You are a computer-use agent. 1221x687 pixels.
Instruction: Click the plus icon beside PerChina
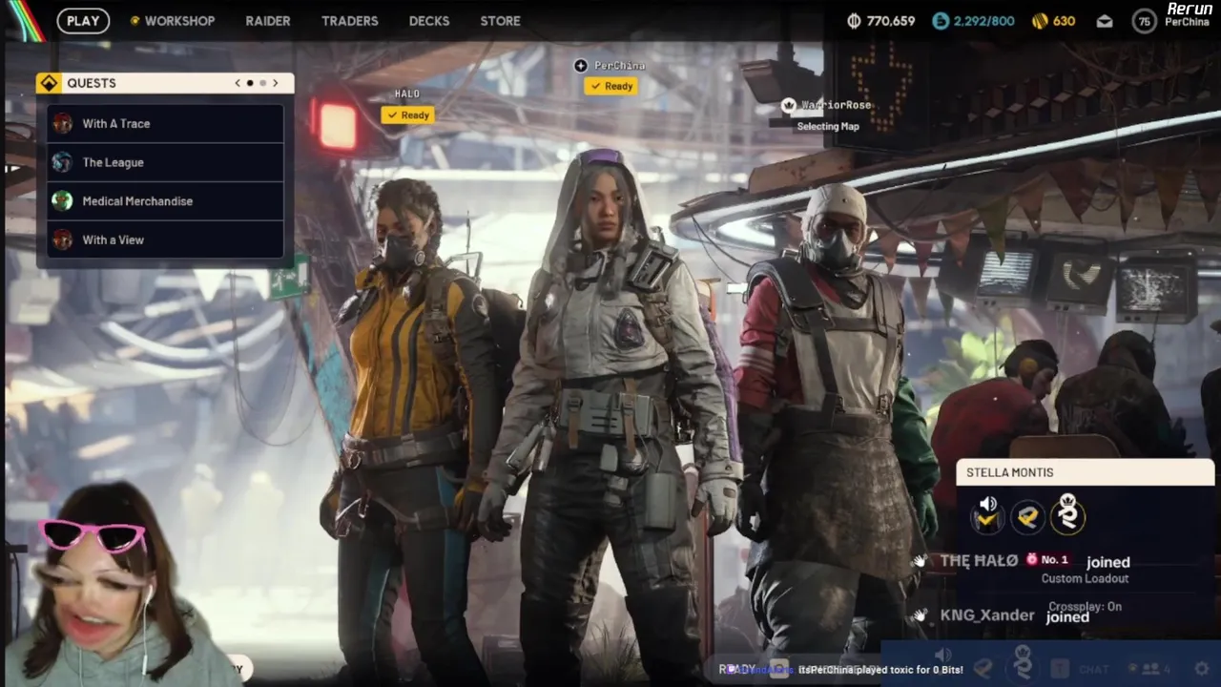pos(581,66)
